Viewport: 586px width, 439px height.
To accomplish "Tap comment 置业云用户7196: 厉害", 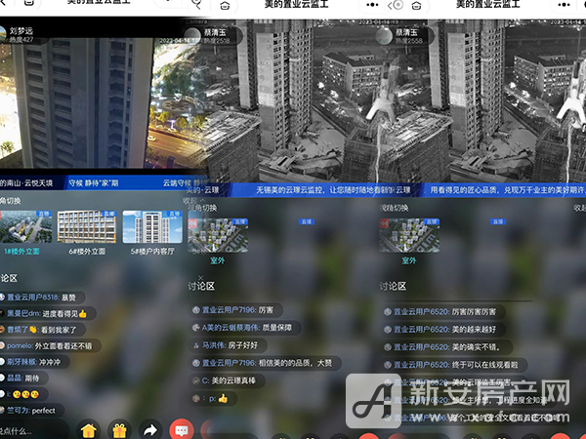I will pos(235,310).
